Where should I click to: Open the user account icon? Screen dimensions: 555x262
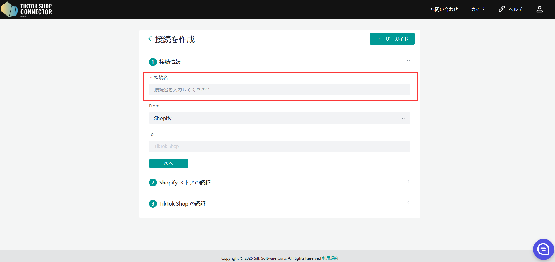click(x=539, y=9)
